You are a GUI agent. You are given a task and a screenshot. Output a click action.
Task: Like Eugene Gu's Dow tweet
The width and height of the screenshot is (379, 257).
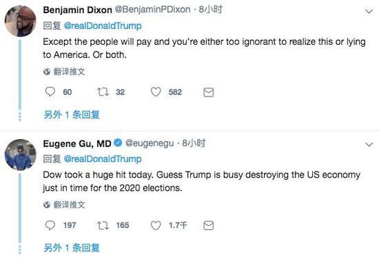coord(156,225)
